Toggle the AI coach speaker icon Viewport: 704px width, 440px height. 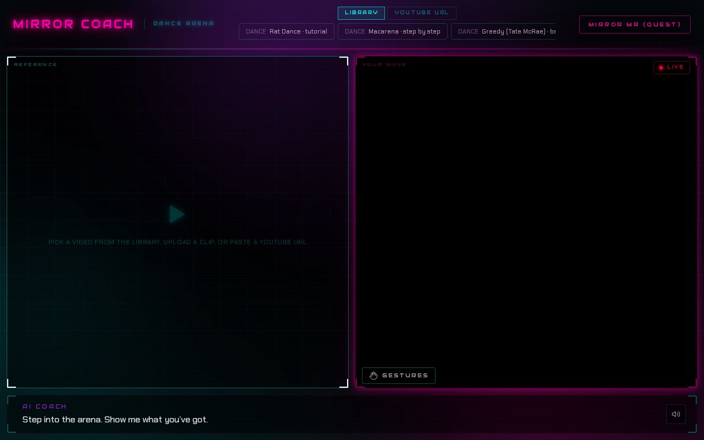coord(675,414)
